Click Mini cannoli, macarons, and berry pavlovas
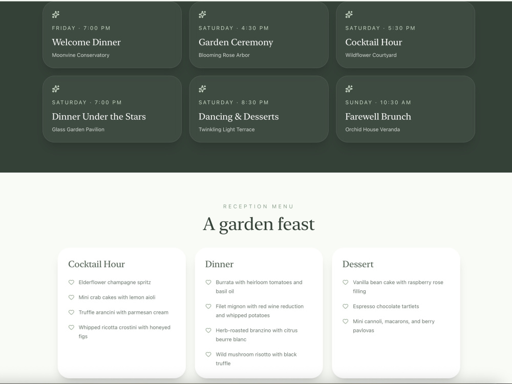Image resolution: width=512 pixels, height=384 pixels. point(393,326)
